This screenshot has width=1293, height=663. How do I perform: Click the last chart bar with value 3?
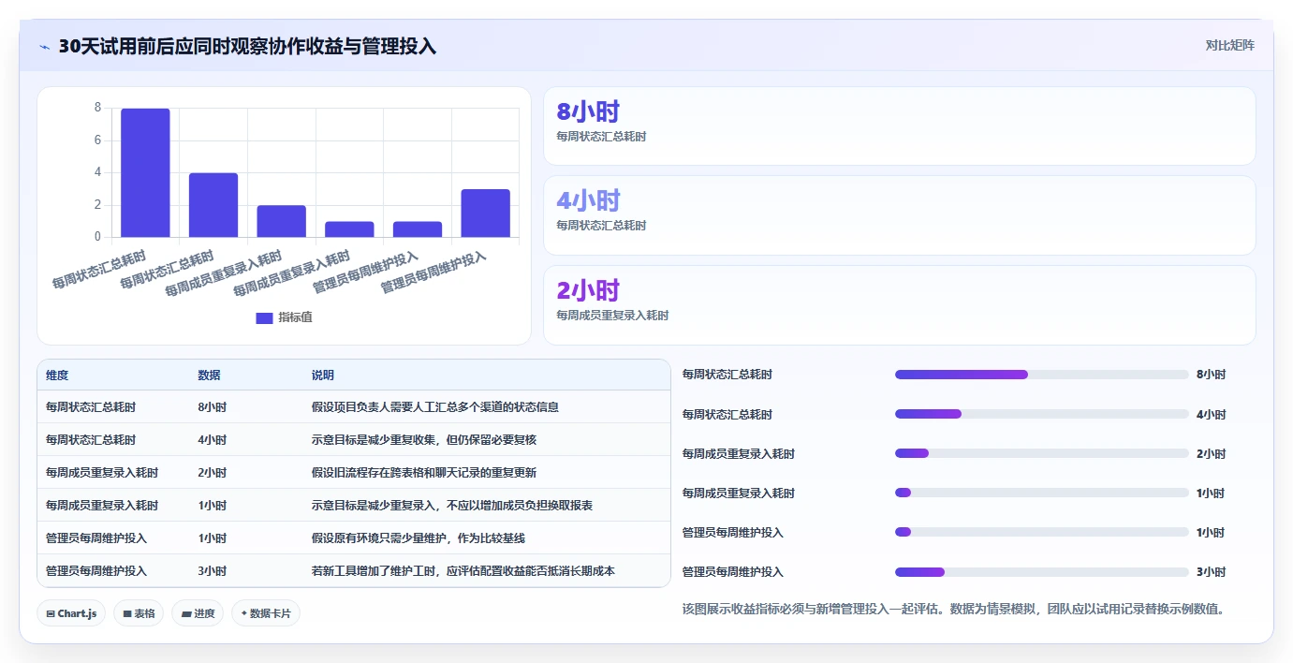(x=485, y=214)
